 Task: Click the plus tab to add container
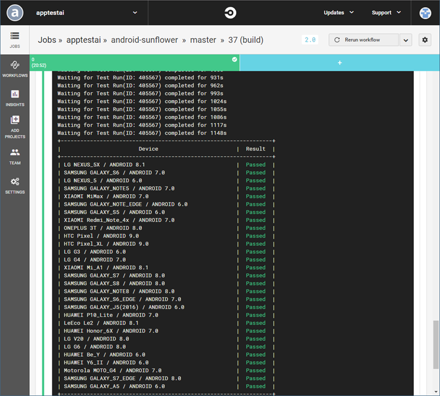pyautogui.click(x=340, y=63)
